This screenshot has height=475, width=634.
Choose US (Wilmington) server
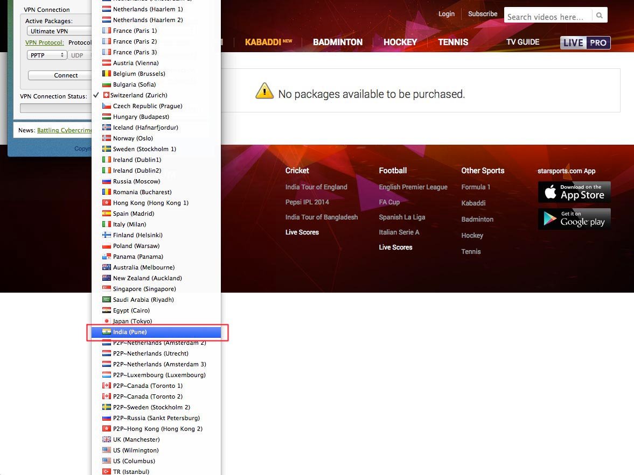click(156, 450)
